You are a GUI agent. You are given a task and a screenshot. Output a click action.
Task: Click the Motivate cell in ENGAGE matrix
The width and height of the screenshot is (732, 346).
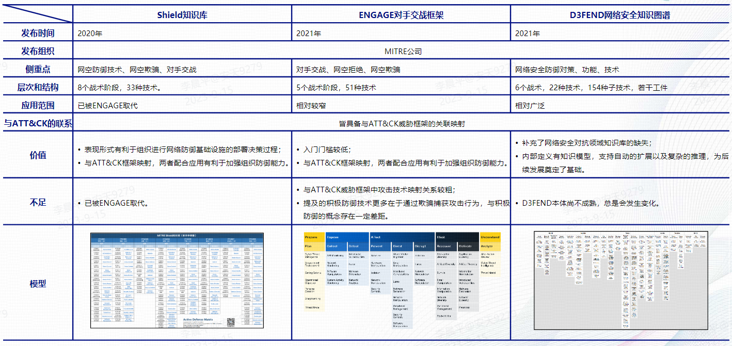(x=468, y=246)
